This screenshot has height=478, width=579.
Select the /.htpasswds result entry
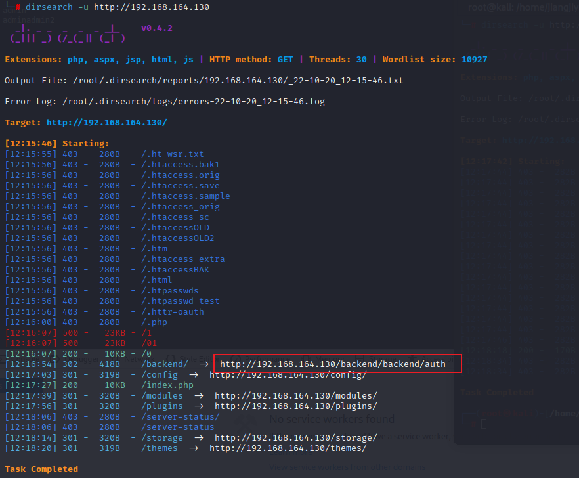pos(170,290)
